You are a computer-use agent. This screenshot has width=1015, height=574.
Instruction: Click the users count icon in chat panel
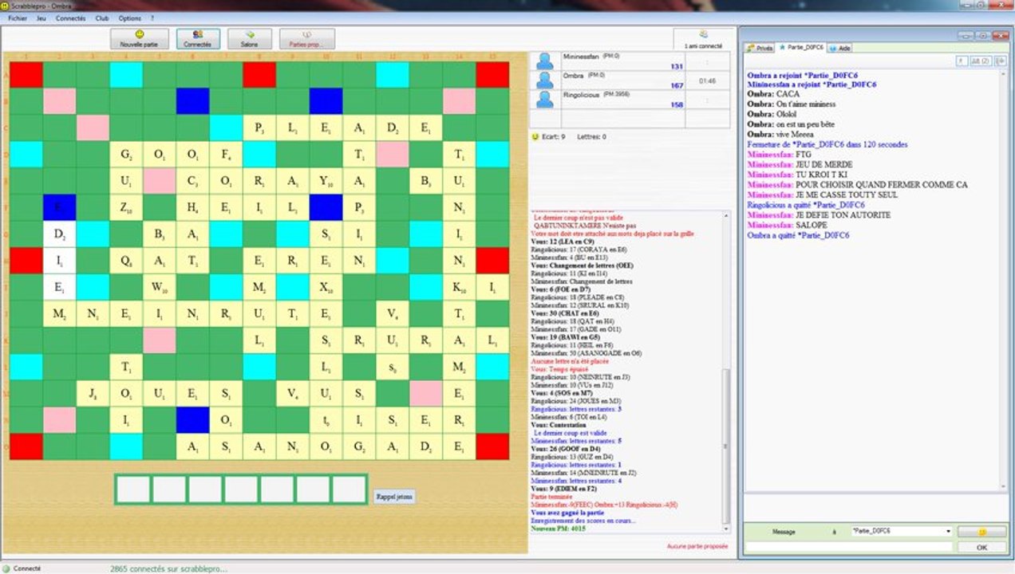coord(982,61)
